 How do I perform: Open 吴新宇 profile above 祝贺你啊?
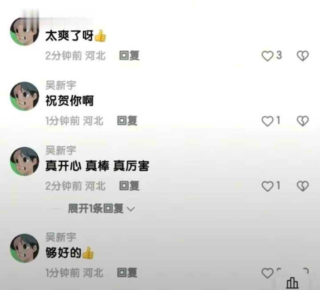pyautogui.click(x=60, y=85)
